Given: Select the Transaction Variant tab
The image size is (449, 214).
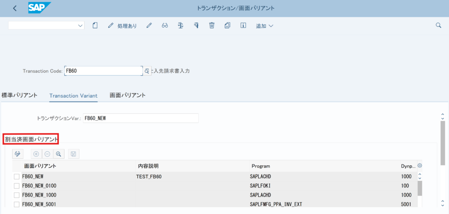Looking at the screenshot, I should [73, 96].
